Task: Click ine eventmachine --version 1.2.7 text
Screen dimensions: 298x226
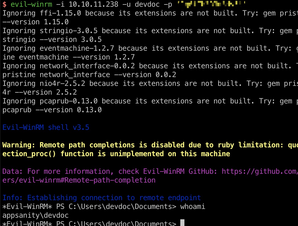Action: (x=69, y=57)
